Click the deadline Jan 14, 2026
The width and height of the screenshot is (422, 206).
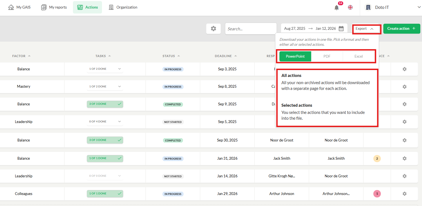coord(227,176)
